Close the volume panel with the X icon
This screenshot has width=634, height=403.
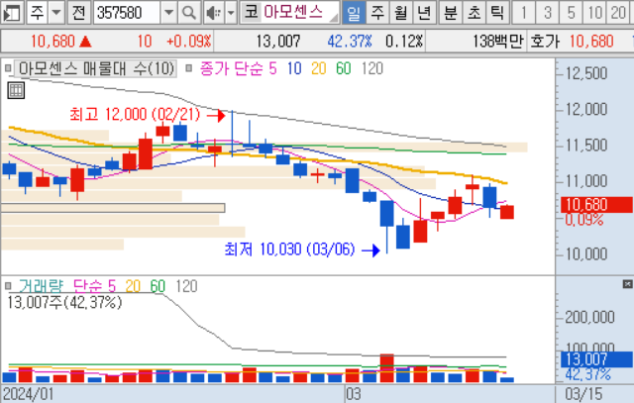[x=627, y=284]
